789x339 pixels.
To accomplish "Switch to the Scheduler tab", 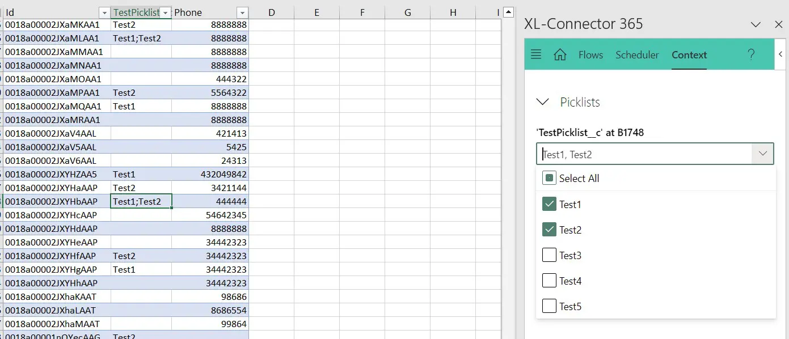I will click(637, 55).
